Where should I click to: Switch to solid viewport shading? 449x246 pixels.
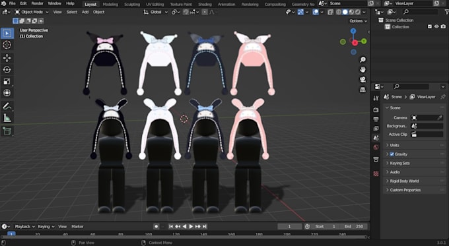[345, 12]
